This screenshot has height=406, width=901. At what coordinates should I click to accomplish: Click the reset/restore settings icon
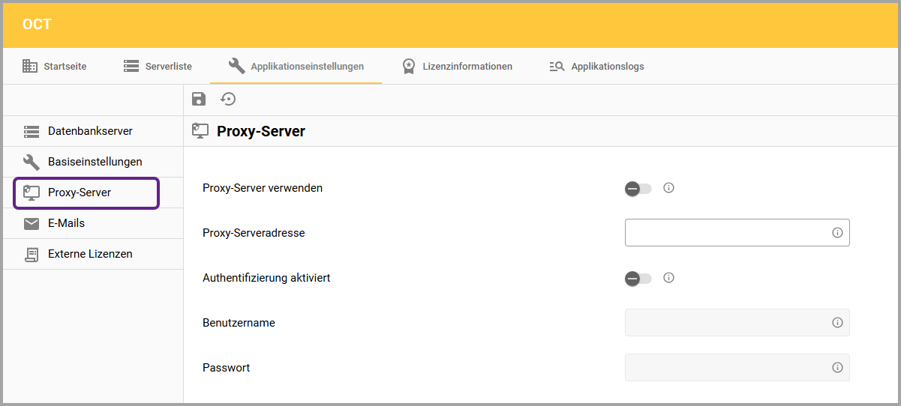coord(228,100)
